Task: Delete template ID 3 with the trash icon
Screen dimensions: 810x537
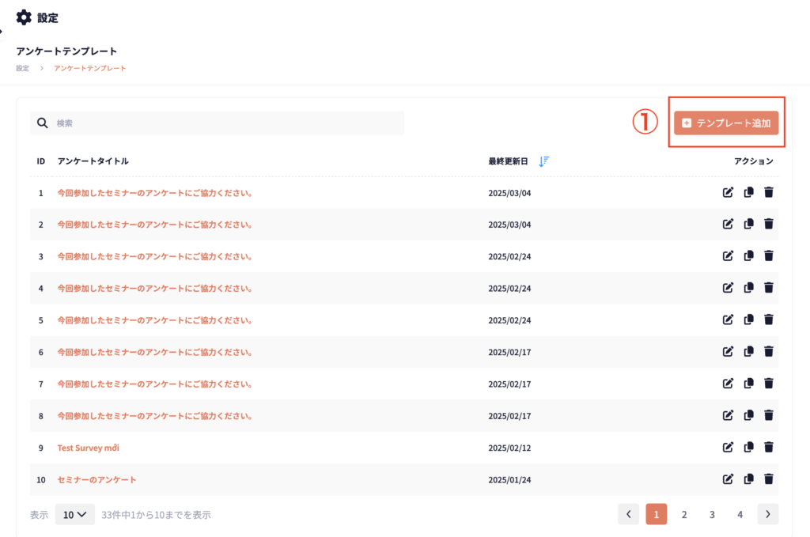Action: point(768,256)
